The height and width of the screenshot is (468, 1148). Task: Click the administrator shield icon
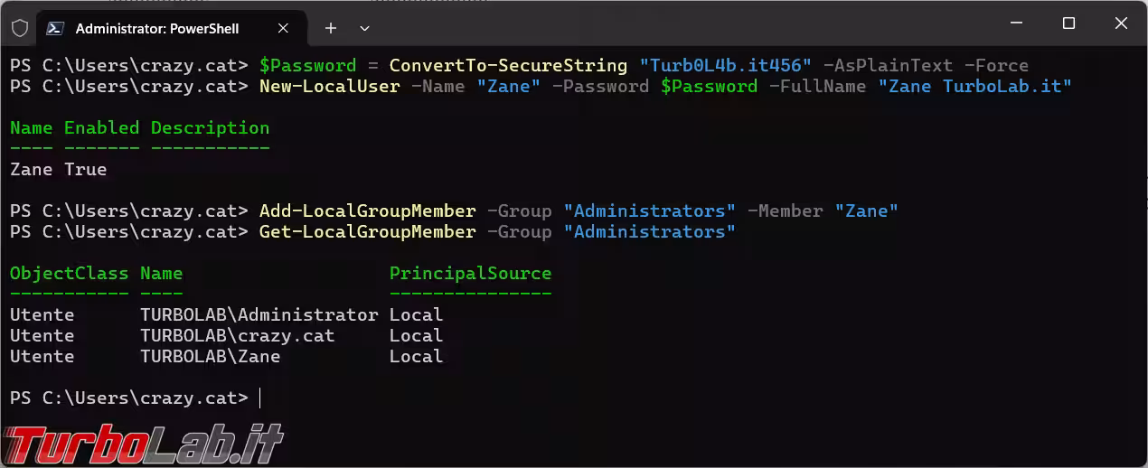(19, 27)
